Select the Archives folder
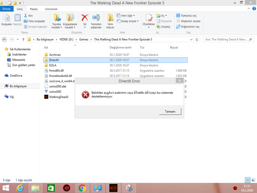Screen dimensions: 257x193 [55, 55]
